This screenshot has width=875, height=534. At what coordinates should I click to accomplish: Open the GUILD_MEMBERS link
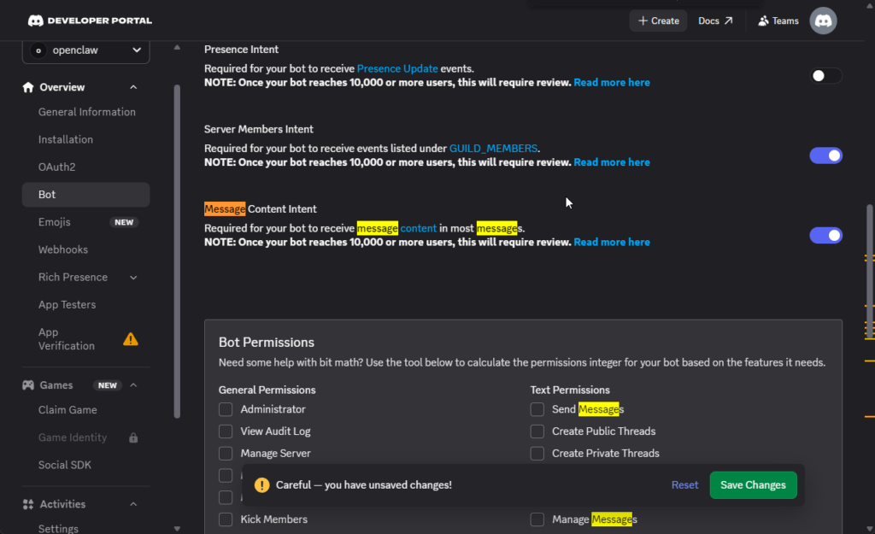point(493,149)
